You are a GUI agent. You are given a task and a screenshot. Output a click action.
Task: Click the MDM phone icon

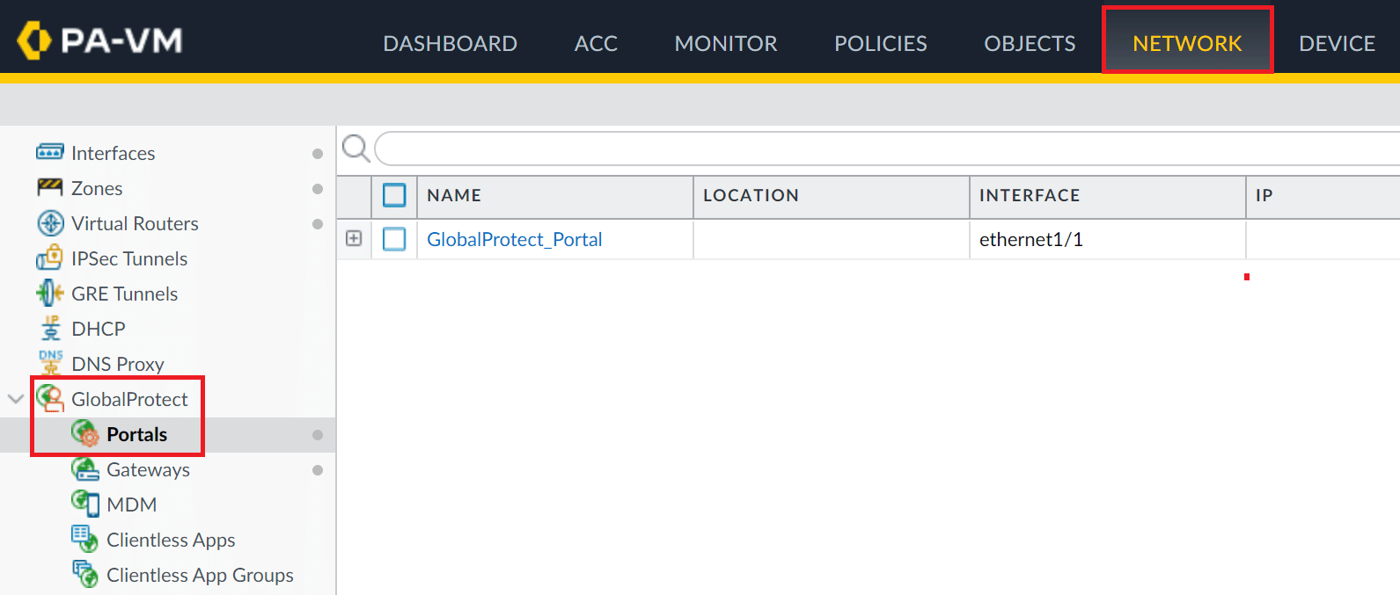point(85,504)
